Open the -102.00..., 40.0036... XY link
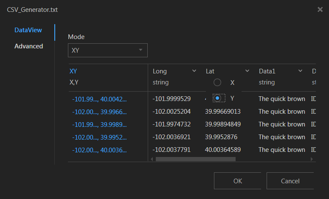The height and width of the screenshot is (199, 329). coord(99,150)
